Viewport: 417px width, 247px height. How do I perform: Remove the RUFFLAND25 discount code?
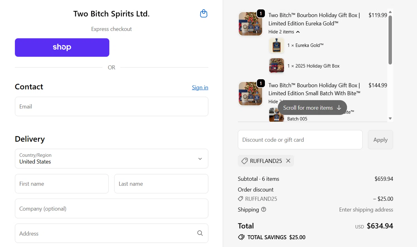tap(288, 161)
